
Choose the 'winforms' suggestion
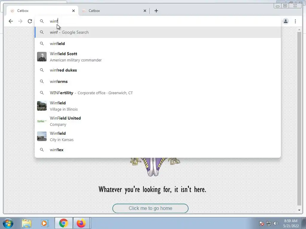[158, 81]
